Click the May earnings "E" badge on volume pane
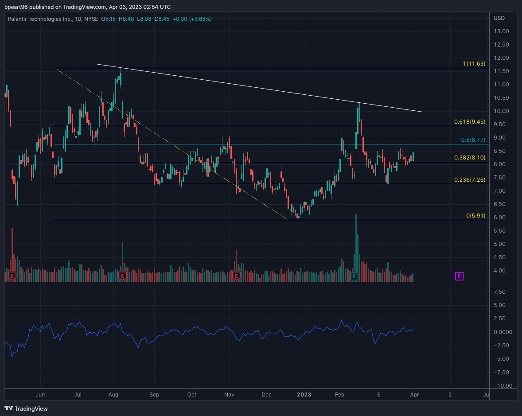The image size is (522, 416). pos(12,276)
